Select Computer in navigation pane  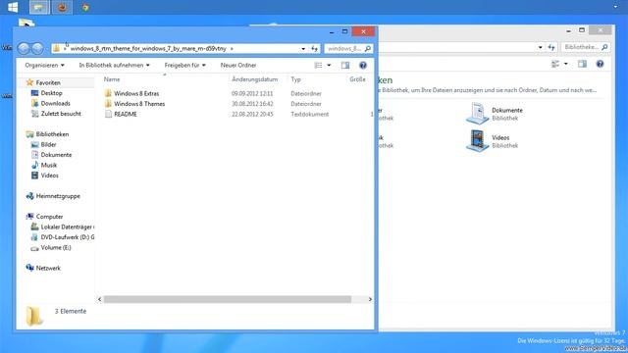(x=49, y=217)
